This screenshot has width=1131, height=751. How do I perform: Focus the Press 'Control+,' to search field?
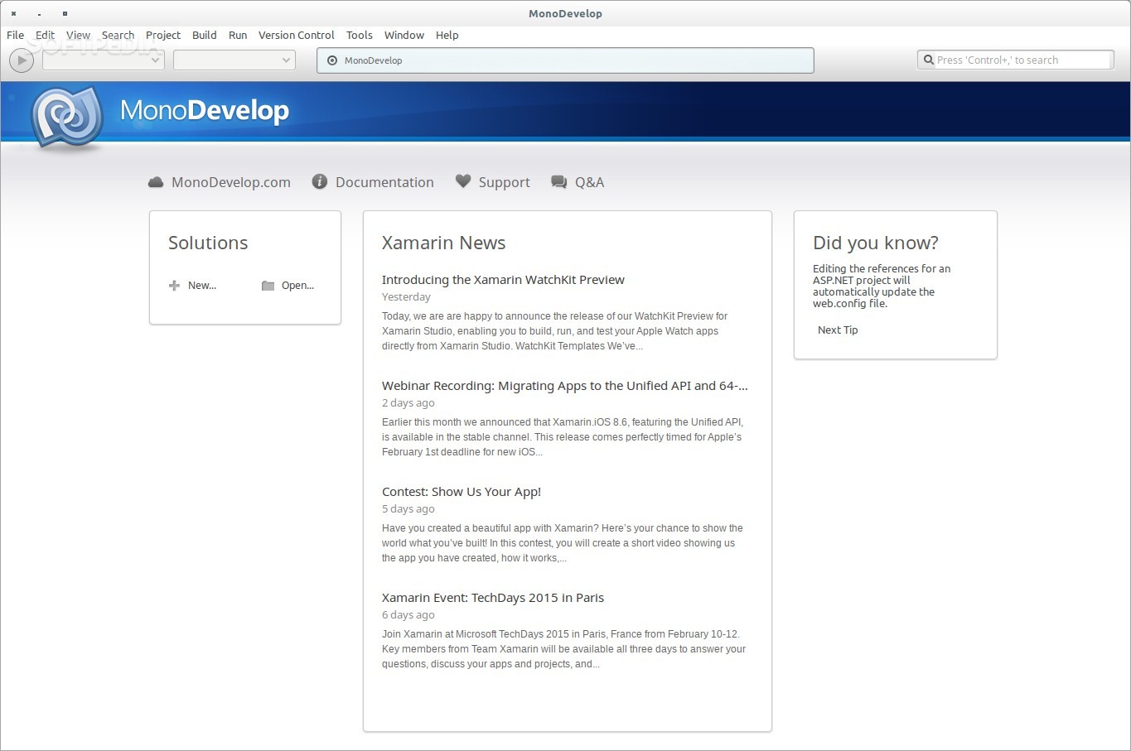(x=1016, y=60)
